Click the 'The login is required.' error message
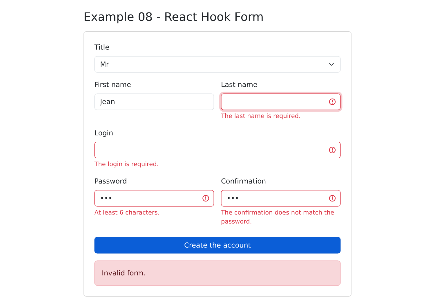This screenshot has width=435, height=307. [126, 164]
